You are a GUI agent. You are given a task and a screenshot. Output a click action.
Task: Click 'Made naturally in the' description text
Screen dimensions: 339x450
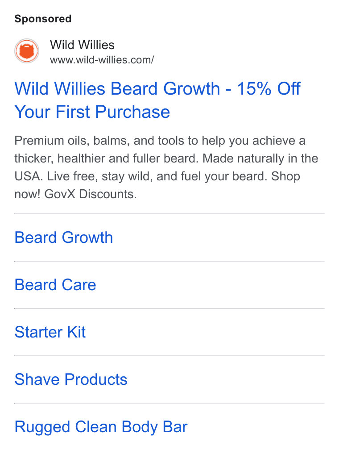point(260,158)
